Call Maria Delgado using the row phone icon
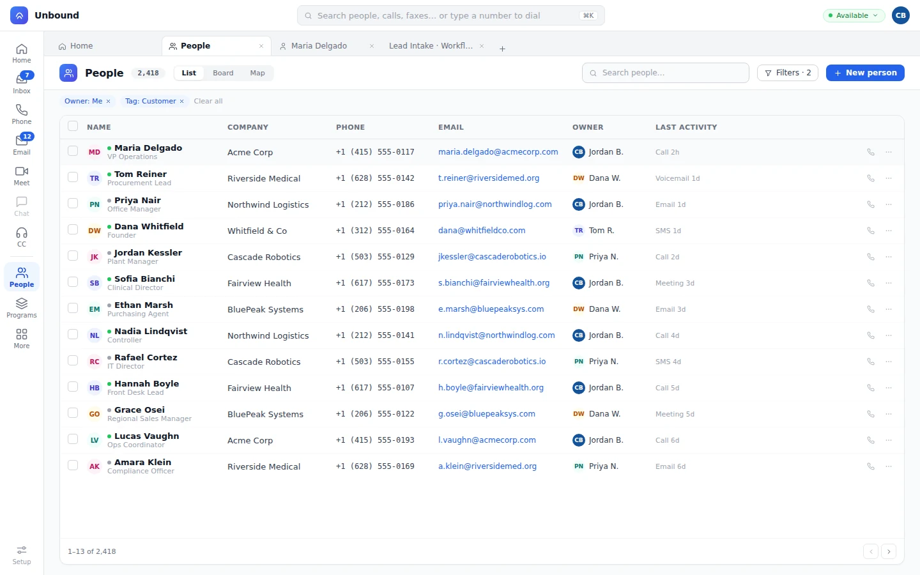Viewport: 920px width, 575px height. point(870,152)
